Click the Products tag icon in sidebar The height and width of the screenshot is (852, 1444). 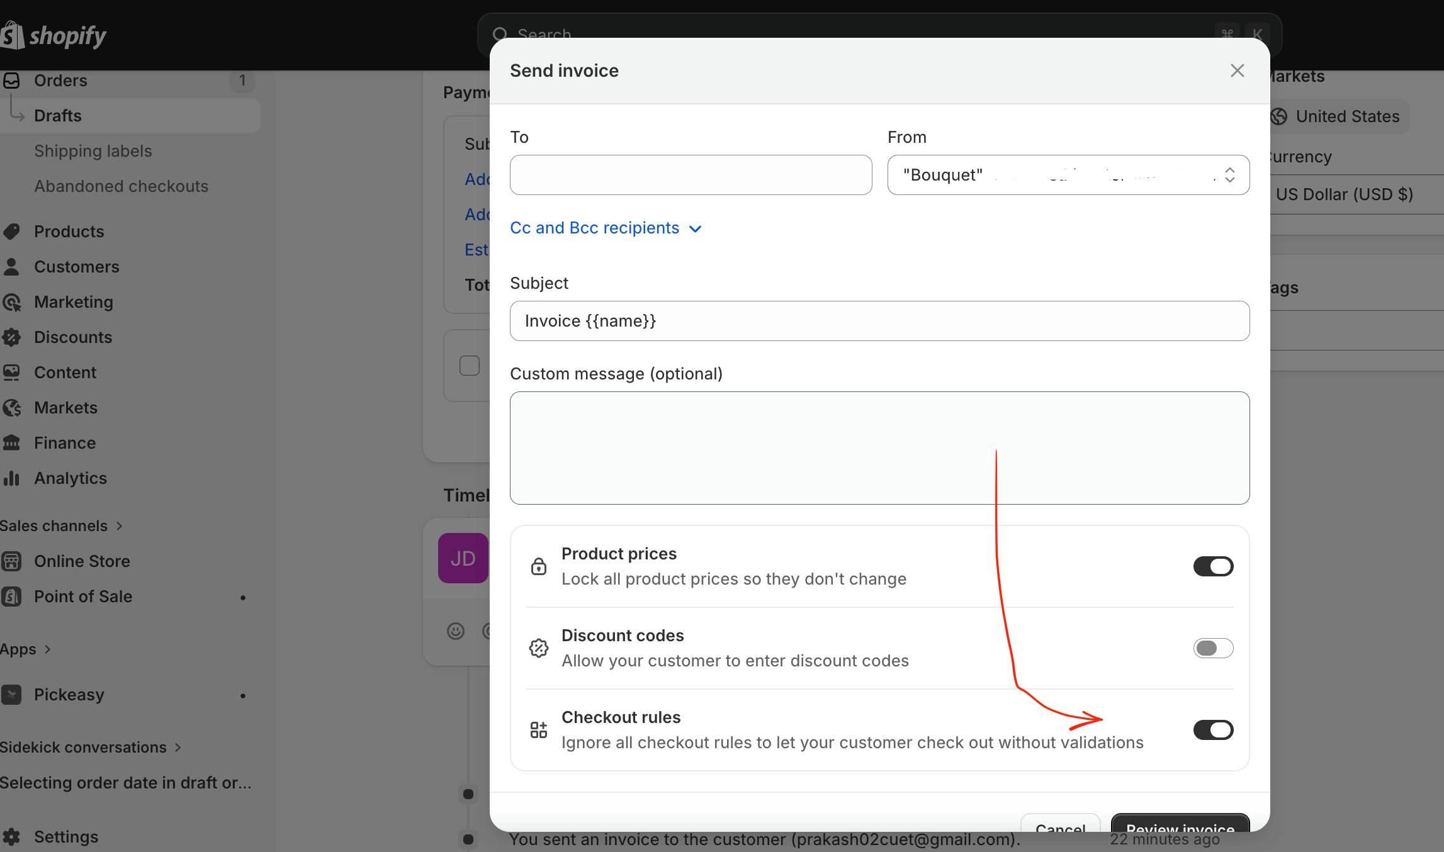tap(11, 231)
